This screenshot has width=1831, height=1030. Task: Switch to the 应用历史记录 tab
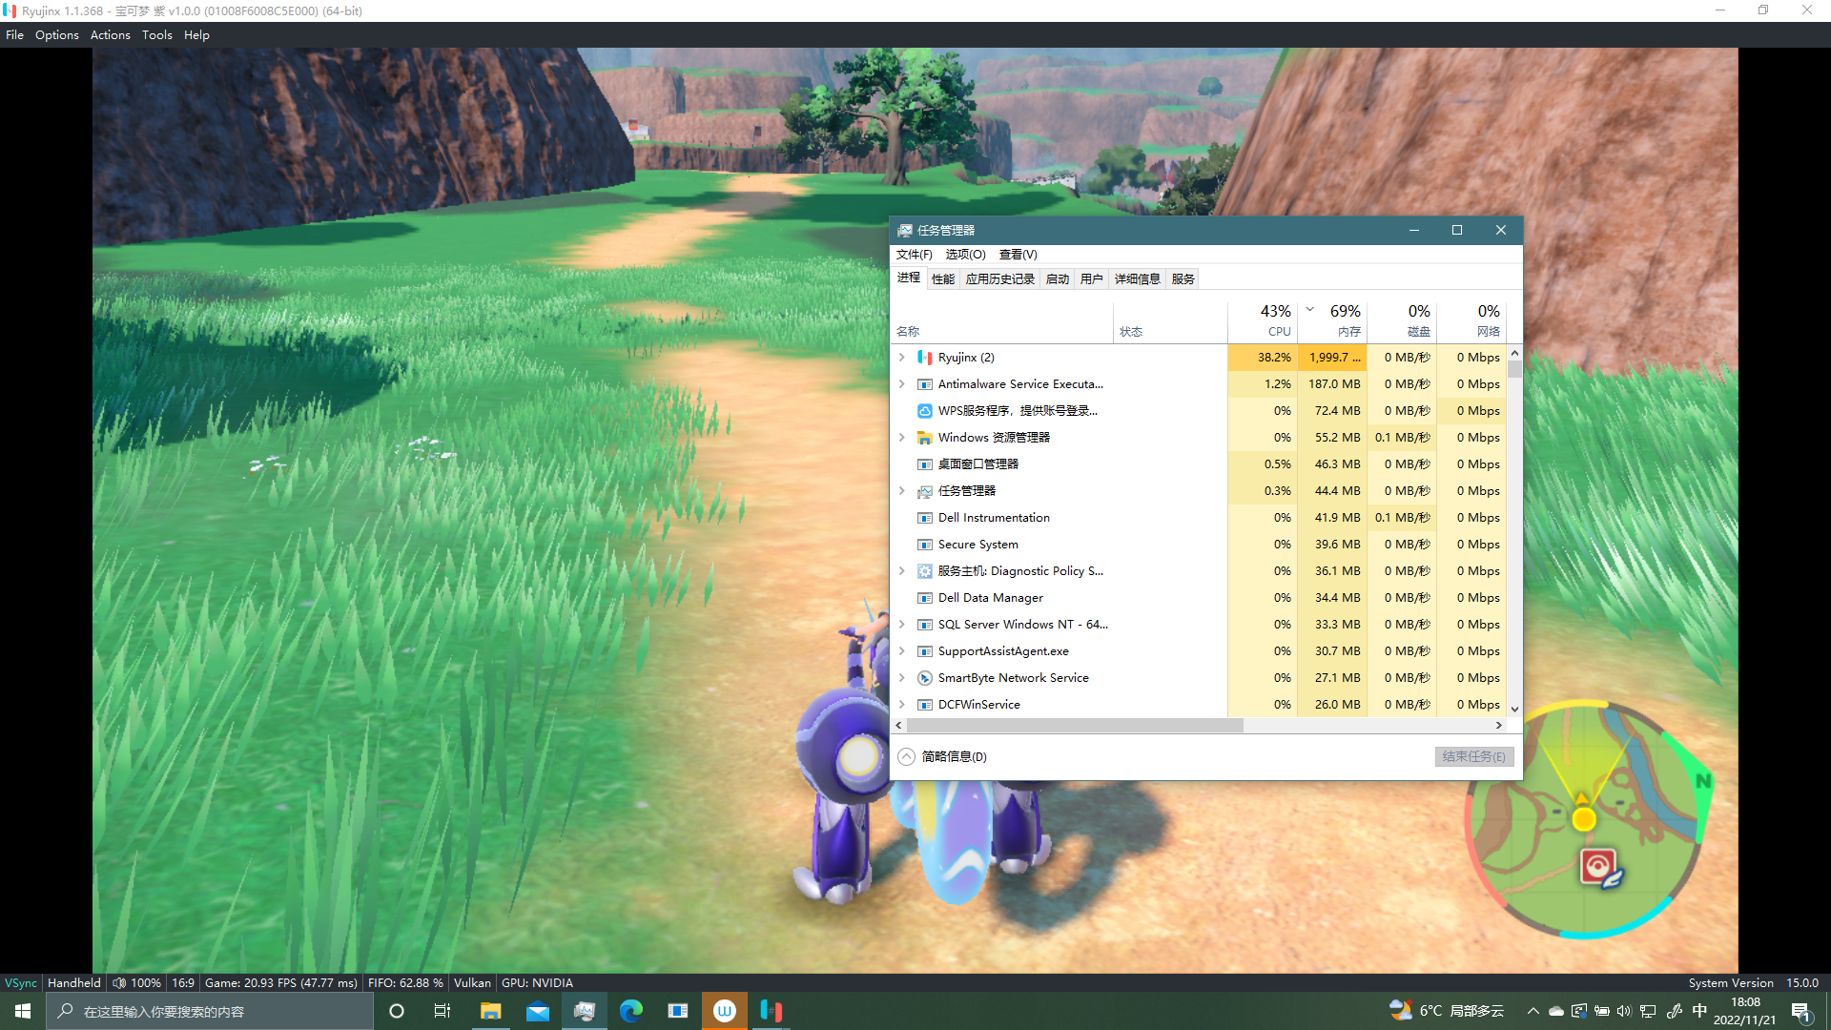(999, 279)
